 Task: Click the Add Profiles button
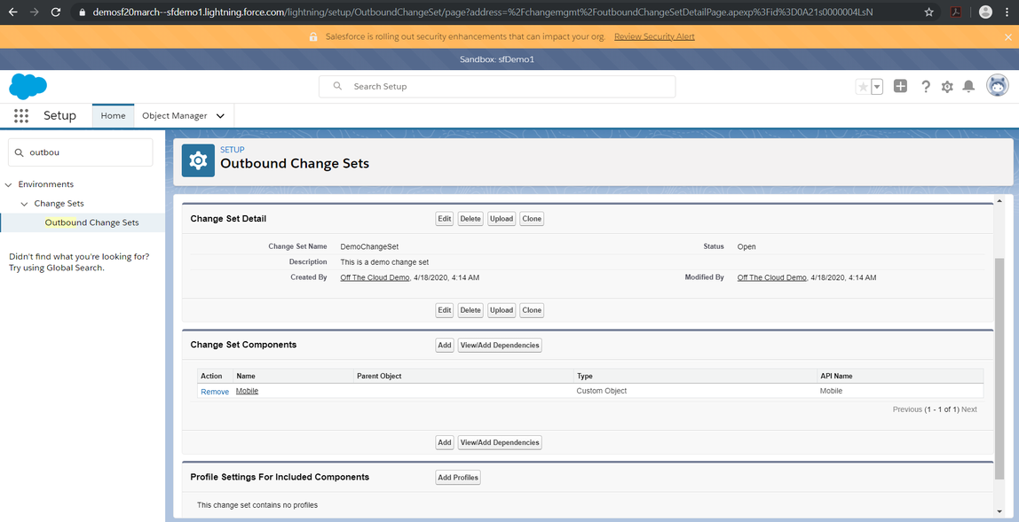coord(458,478)
